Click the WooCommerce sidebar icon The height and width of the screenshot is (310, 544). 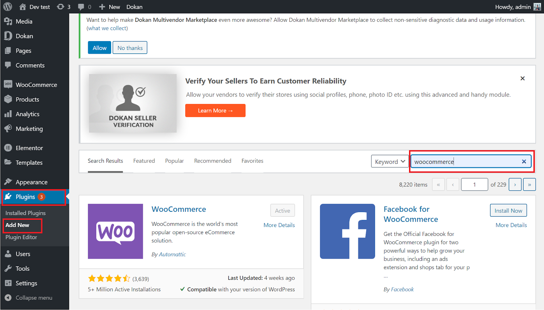(x=8, y=85)
